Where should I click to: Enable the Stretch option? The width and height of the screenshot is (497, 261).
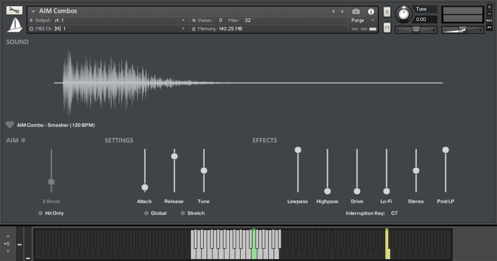click(x=183, y=213)
